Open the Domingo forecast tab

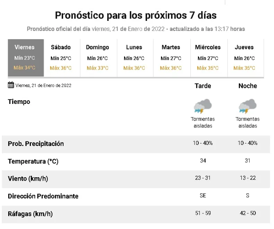[x=97, y=58]
